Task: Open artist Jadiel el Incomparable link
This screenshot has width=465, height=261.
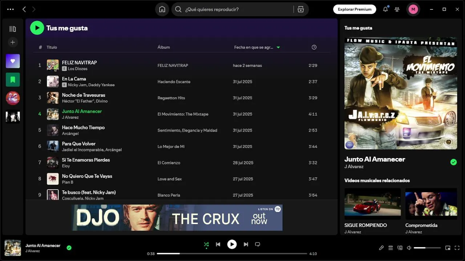Action: tap(82, 150)
